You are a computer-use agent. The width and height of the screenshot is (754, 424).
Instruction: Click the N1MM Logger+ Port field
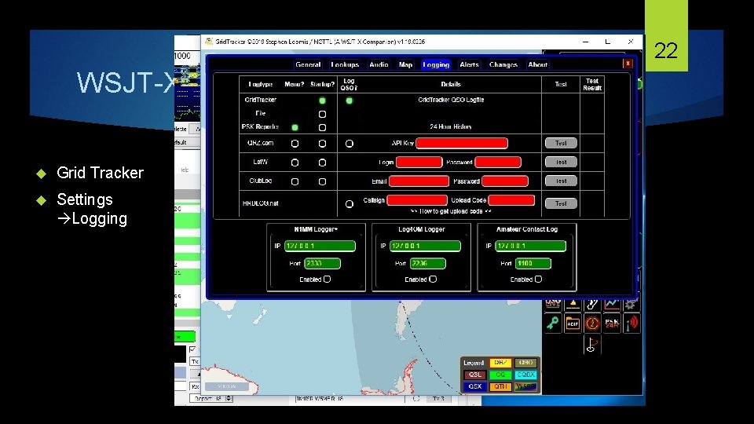click(322, 264)
